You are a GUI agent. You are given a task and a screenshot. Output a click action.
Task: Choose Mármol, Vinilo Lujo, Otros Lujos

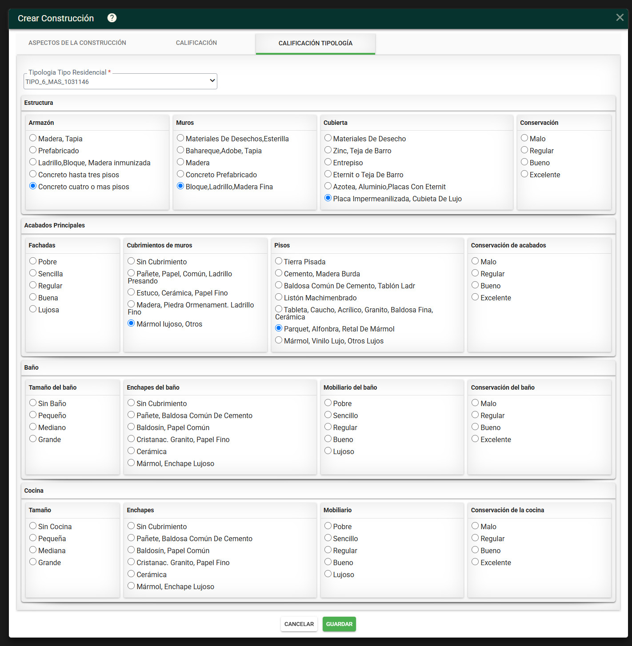pyautogui.click(x=279, y=340)
